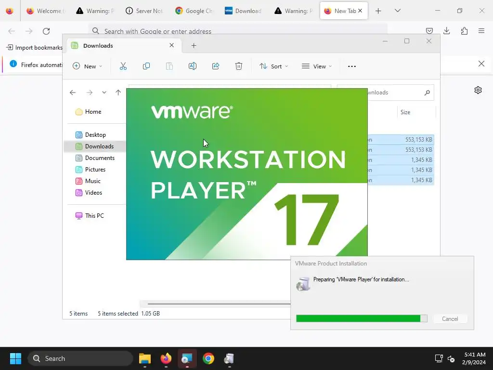This screenshot has width=493, height=370.
Task: Click the search magnifier in Downloads search box
Action: coord(427,92)
